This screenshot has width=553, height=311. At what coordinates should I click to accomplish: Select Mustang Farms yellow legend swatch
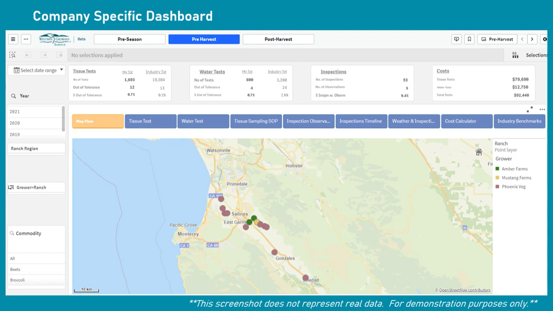coord(498,178)
